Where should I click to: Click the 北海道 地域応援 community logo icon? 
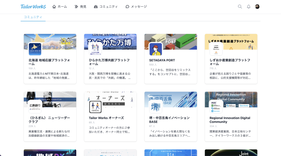pos(35,49)
